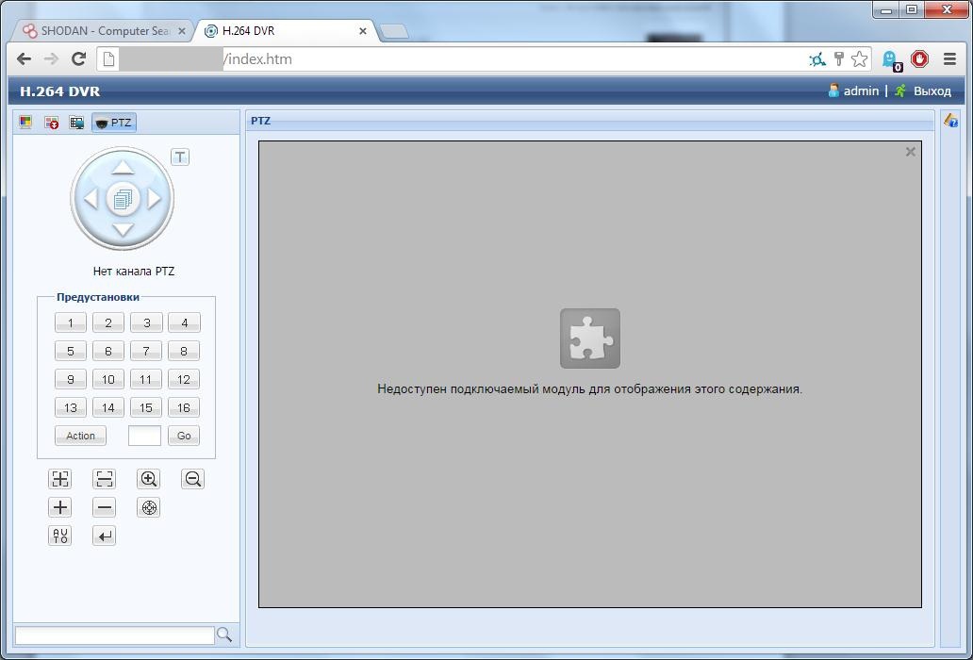This screenshot has width=973, height=660.
Task: Click the zoom out magnifier button
Action: pos(193,479)
